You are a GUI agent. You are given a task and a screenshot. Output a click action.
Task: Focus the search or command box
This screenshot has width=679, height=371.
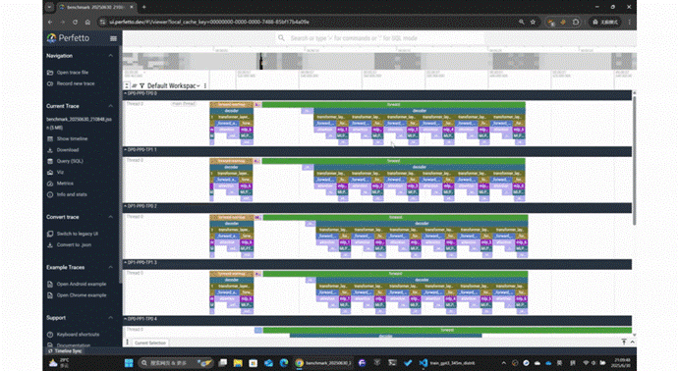click(x=380, y=38)
